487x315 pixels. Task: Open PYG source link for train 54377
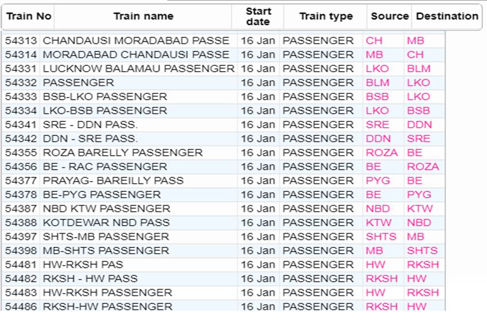pos(378,180)
